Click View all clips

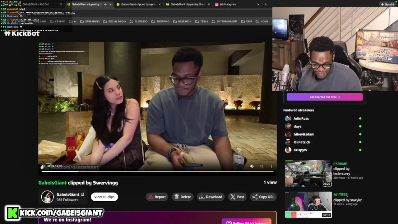[104, 197]
